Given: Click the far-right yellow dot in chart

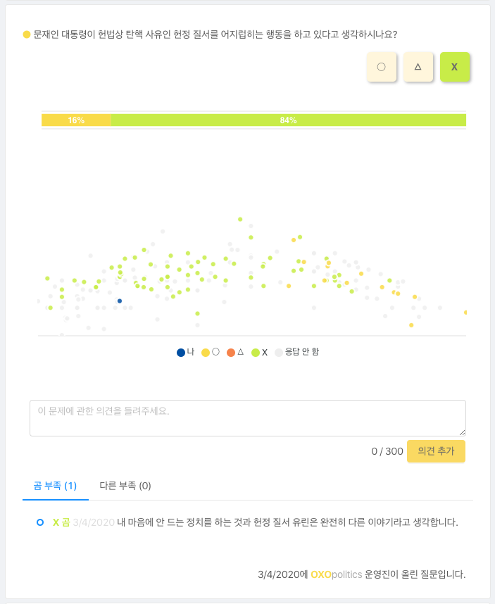Looking at the screenshot, I should click(x=465, y=313).
